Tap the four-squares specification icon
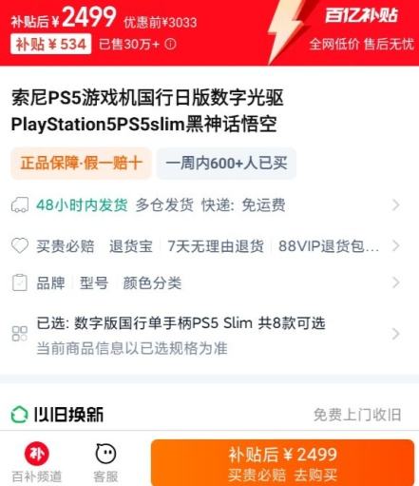The width and height of the screenshot is (419, 486). [x=20, y=334]
